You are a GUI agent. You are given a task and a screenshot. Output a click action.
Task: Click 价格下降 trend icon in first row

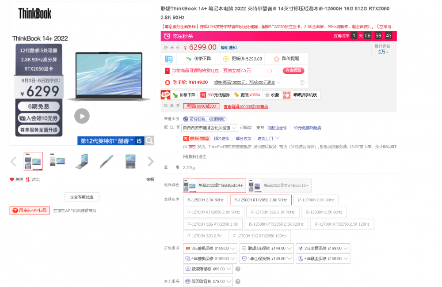click(x=188, y=59)
